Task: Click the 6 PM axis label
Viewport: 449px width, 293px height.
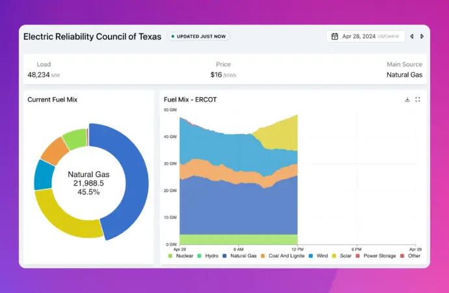Action: (x=357, y=249)
